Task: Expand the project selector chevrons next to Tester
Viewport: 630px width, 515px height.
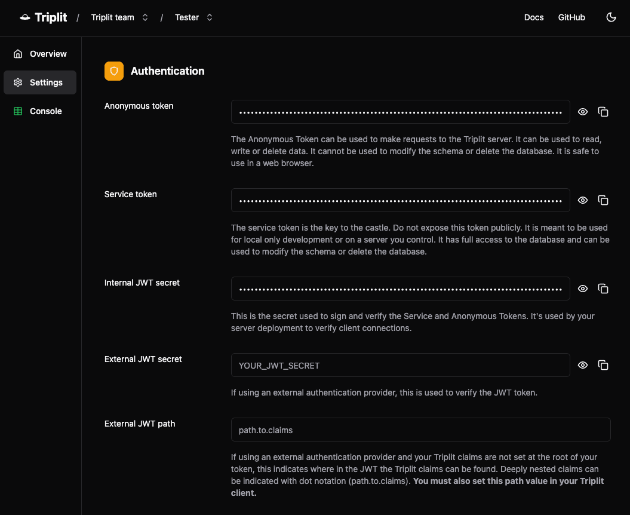Action: click(209, 17)
